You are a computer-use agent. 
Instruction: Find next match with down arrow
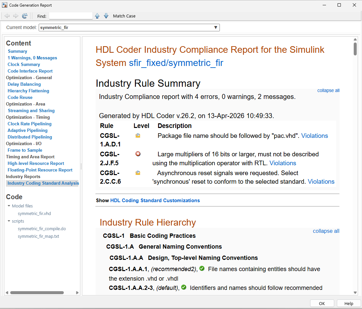pos(106,16)
